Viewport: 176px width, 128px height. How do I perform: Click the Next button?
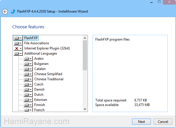coord(141,122)
